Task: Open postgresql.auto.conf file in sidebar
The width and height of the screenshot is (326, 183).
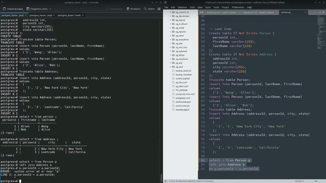Action: pyautogui.click(x=185, y=94)
